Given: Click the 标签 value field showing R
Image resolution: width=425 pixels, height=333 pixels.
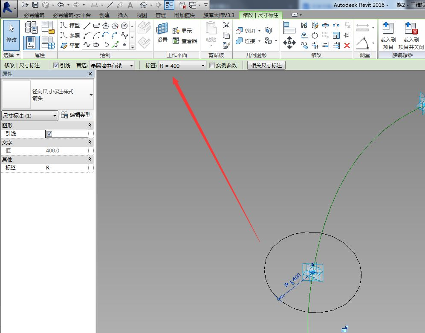Looking at the screenshot, I should pos(66,168).
